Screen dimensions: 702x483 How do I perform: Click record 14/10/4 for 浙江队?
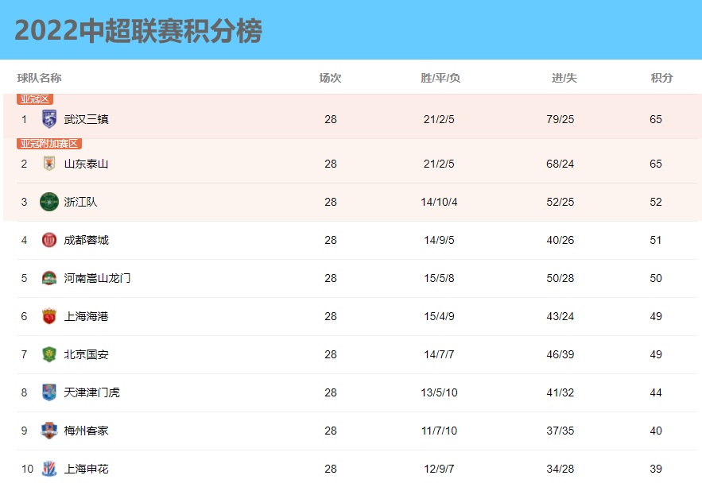pyautogui.click(x=439, y=202)
